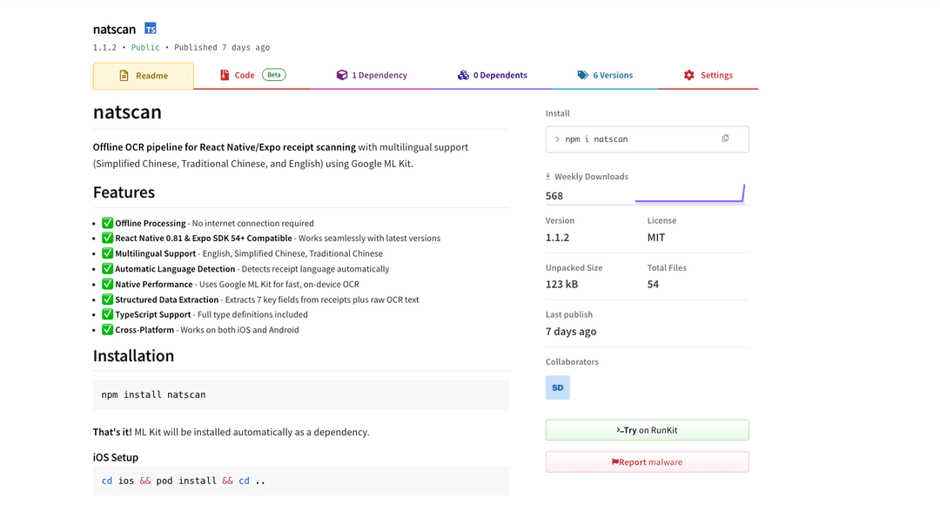Click the weekly downloads sparkline chart
Image resolution: width=940 pixels, height=505 pixels.
click(x=689, y=193)
